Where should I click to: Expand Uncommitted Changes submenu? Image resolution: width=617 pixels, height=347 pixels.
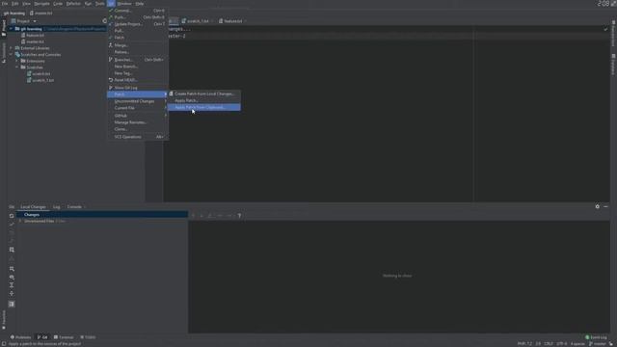[x=137, y=101]
